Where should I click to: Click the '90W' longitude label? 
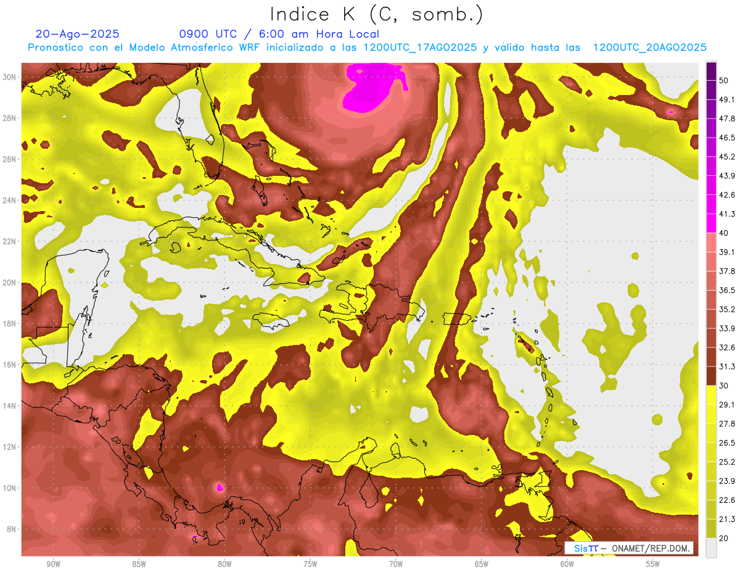[53, 564]
